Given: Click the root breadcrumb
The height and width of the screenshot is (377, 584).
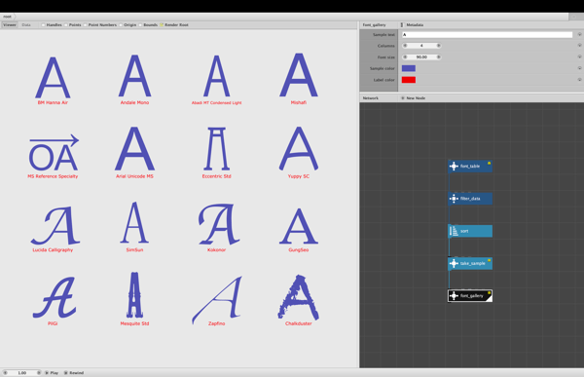Looking at the screenshot, I should (x=7, y=17).
